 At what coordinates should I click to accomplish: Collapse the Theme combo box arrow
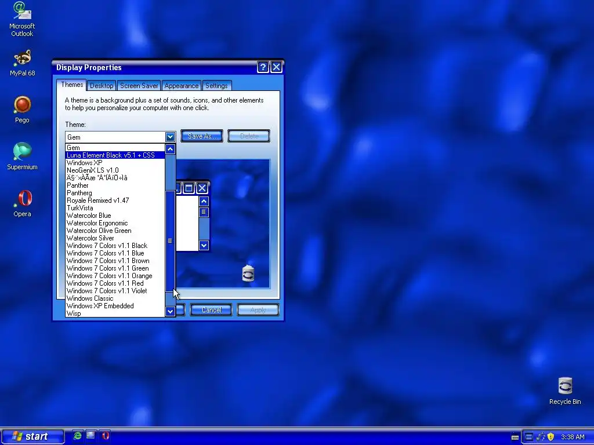point(170,137)
